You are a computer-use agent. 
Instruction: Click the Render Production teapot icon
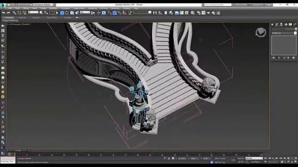tap(209, 13)
